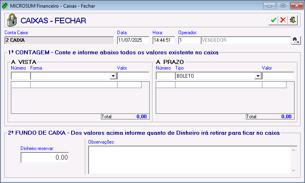Image resolution: width=305 pixels, height=183 pixels.
Task: Close the MICROSUM Financeiro window
Action: pyautogui.click(x=297, y=6)
